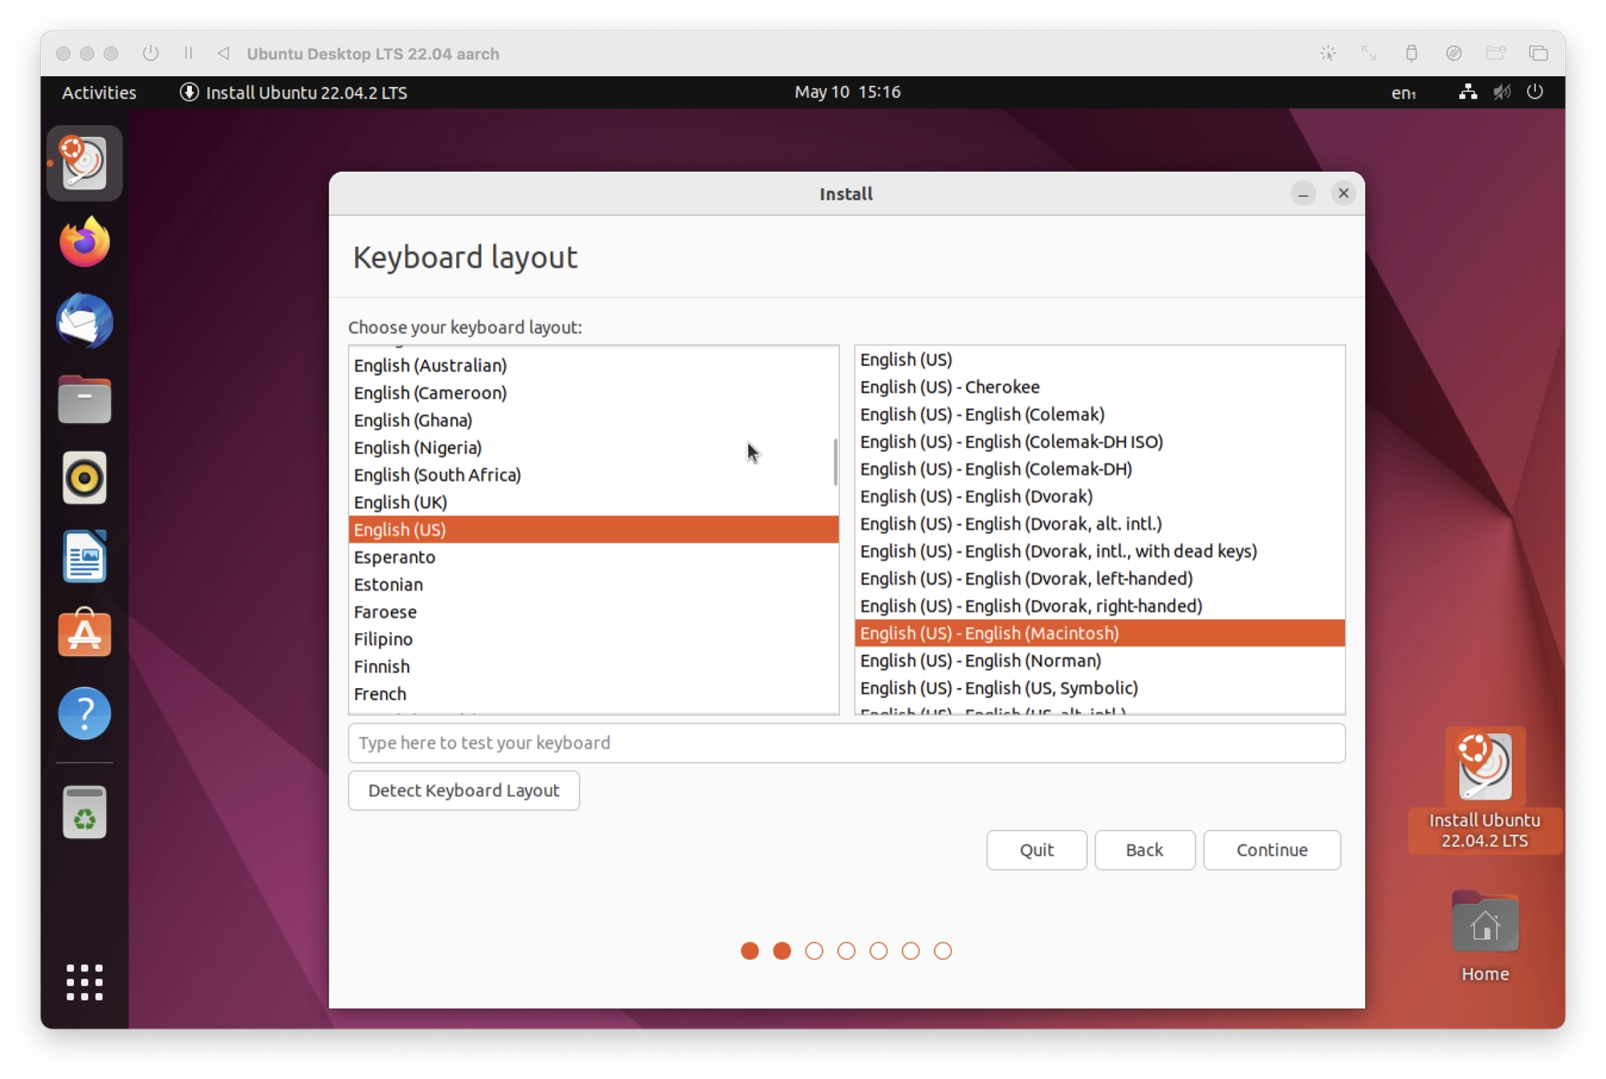Click the layout list scrollbar
This screenshot has height=1079, width=1606.
coord(835,462)
